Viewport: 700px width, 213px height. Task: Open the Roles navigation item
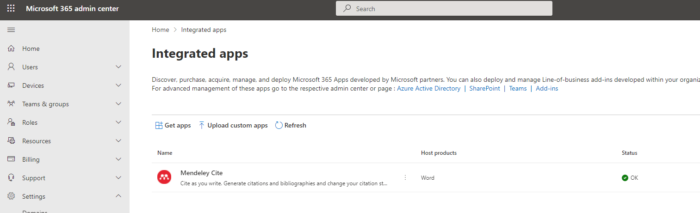(x=30, y=122)
